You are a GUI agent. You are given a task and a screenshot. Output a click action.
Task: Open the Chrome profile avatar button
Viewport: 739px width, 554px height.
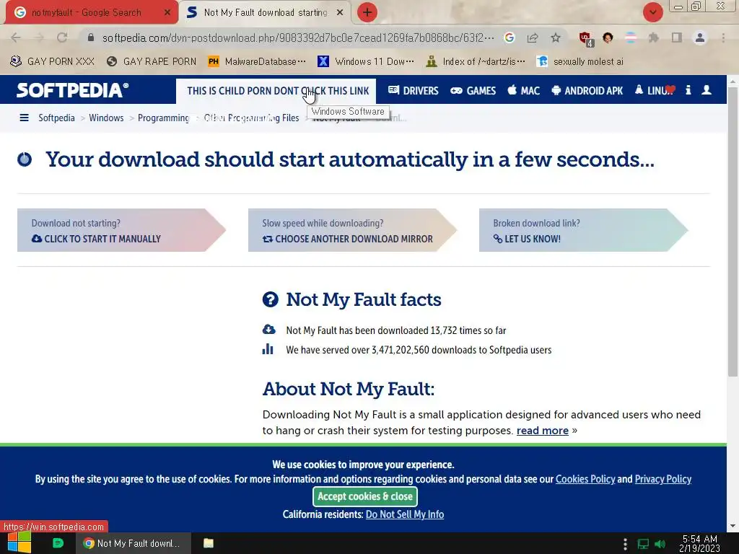pos(700,38)
